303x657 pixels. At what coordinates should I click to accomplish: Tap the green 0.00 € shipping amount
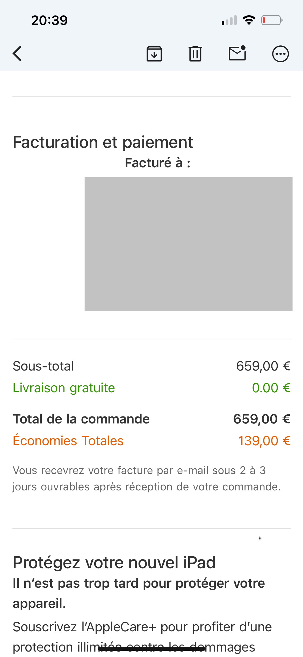click(x=271, y=388)
